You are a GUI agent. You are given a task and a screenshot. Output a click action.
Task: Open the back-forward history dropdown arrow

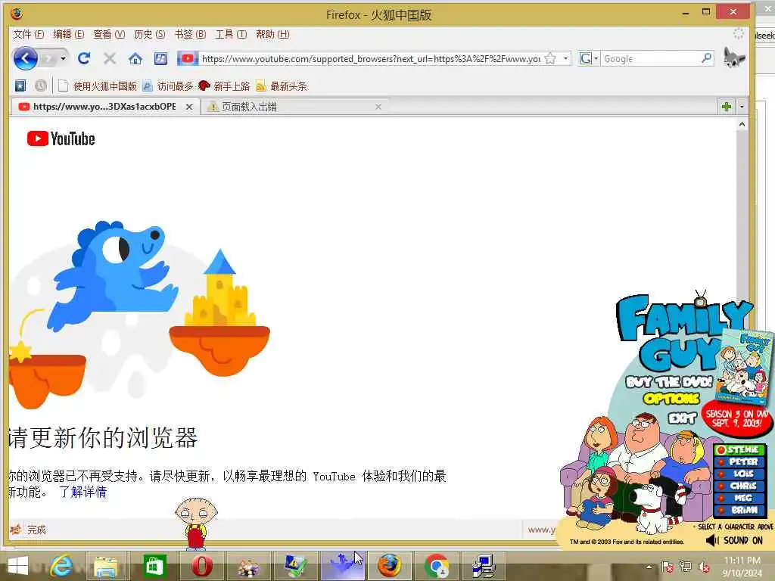(64, 59)
